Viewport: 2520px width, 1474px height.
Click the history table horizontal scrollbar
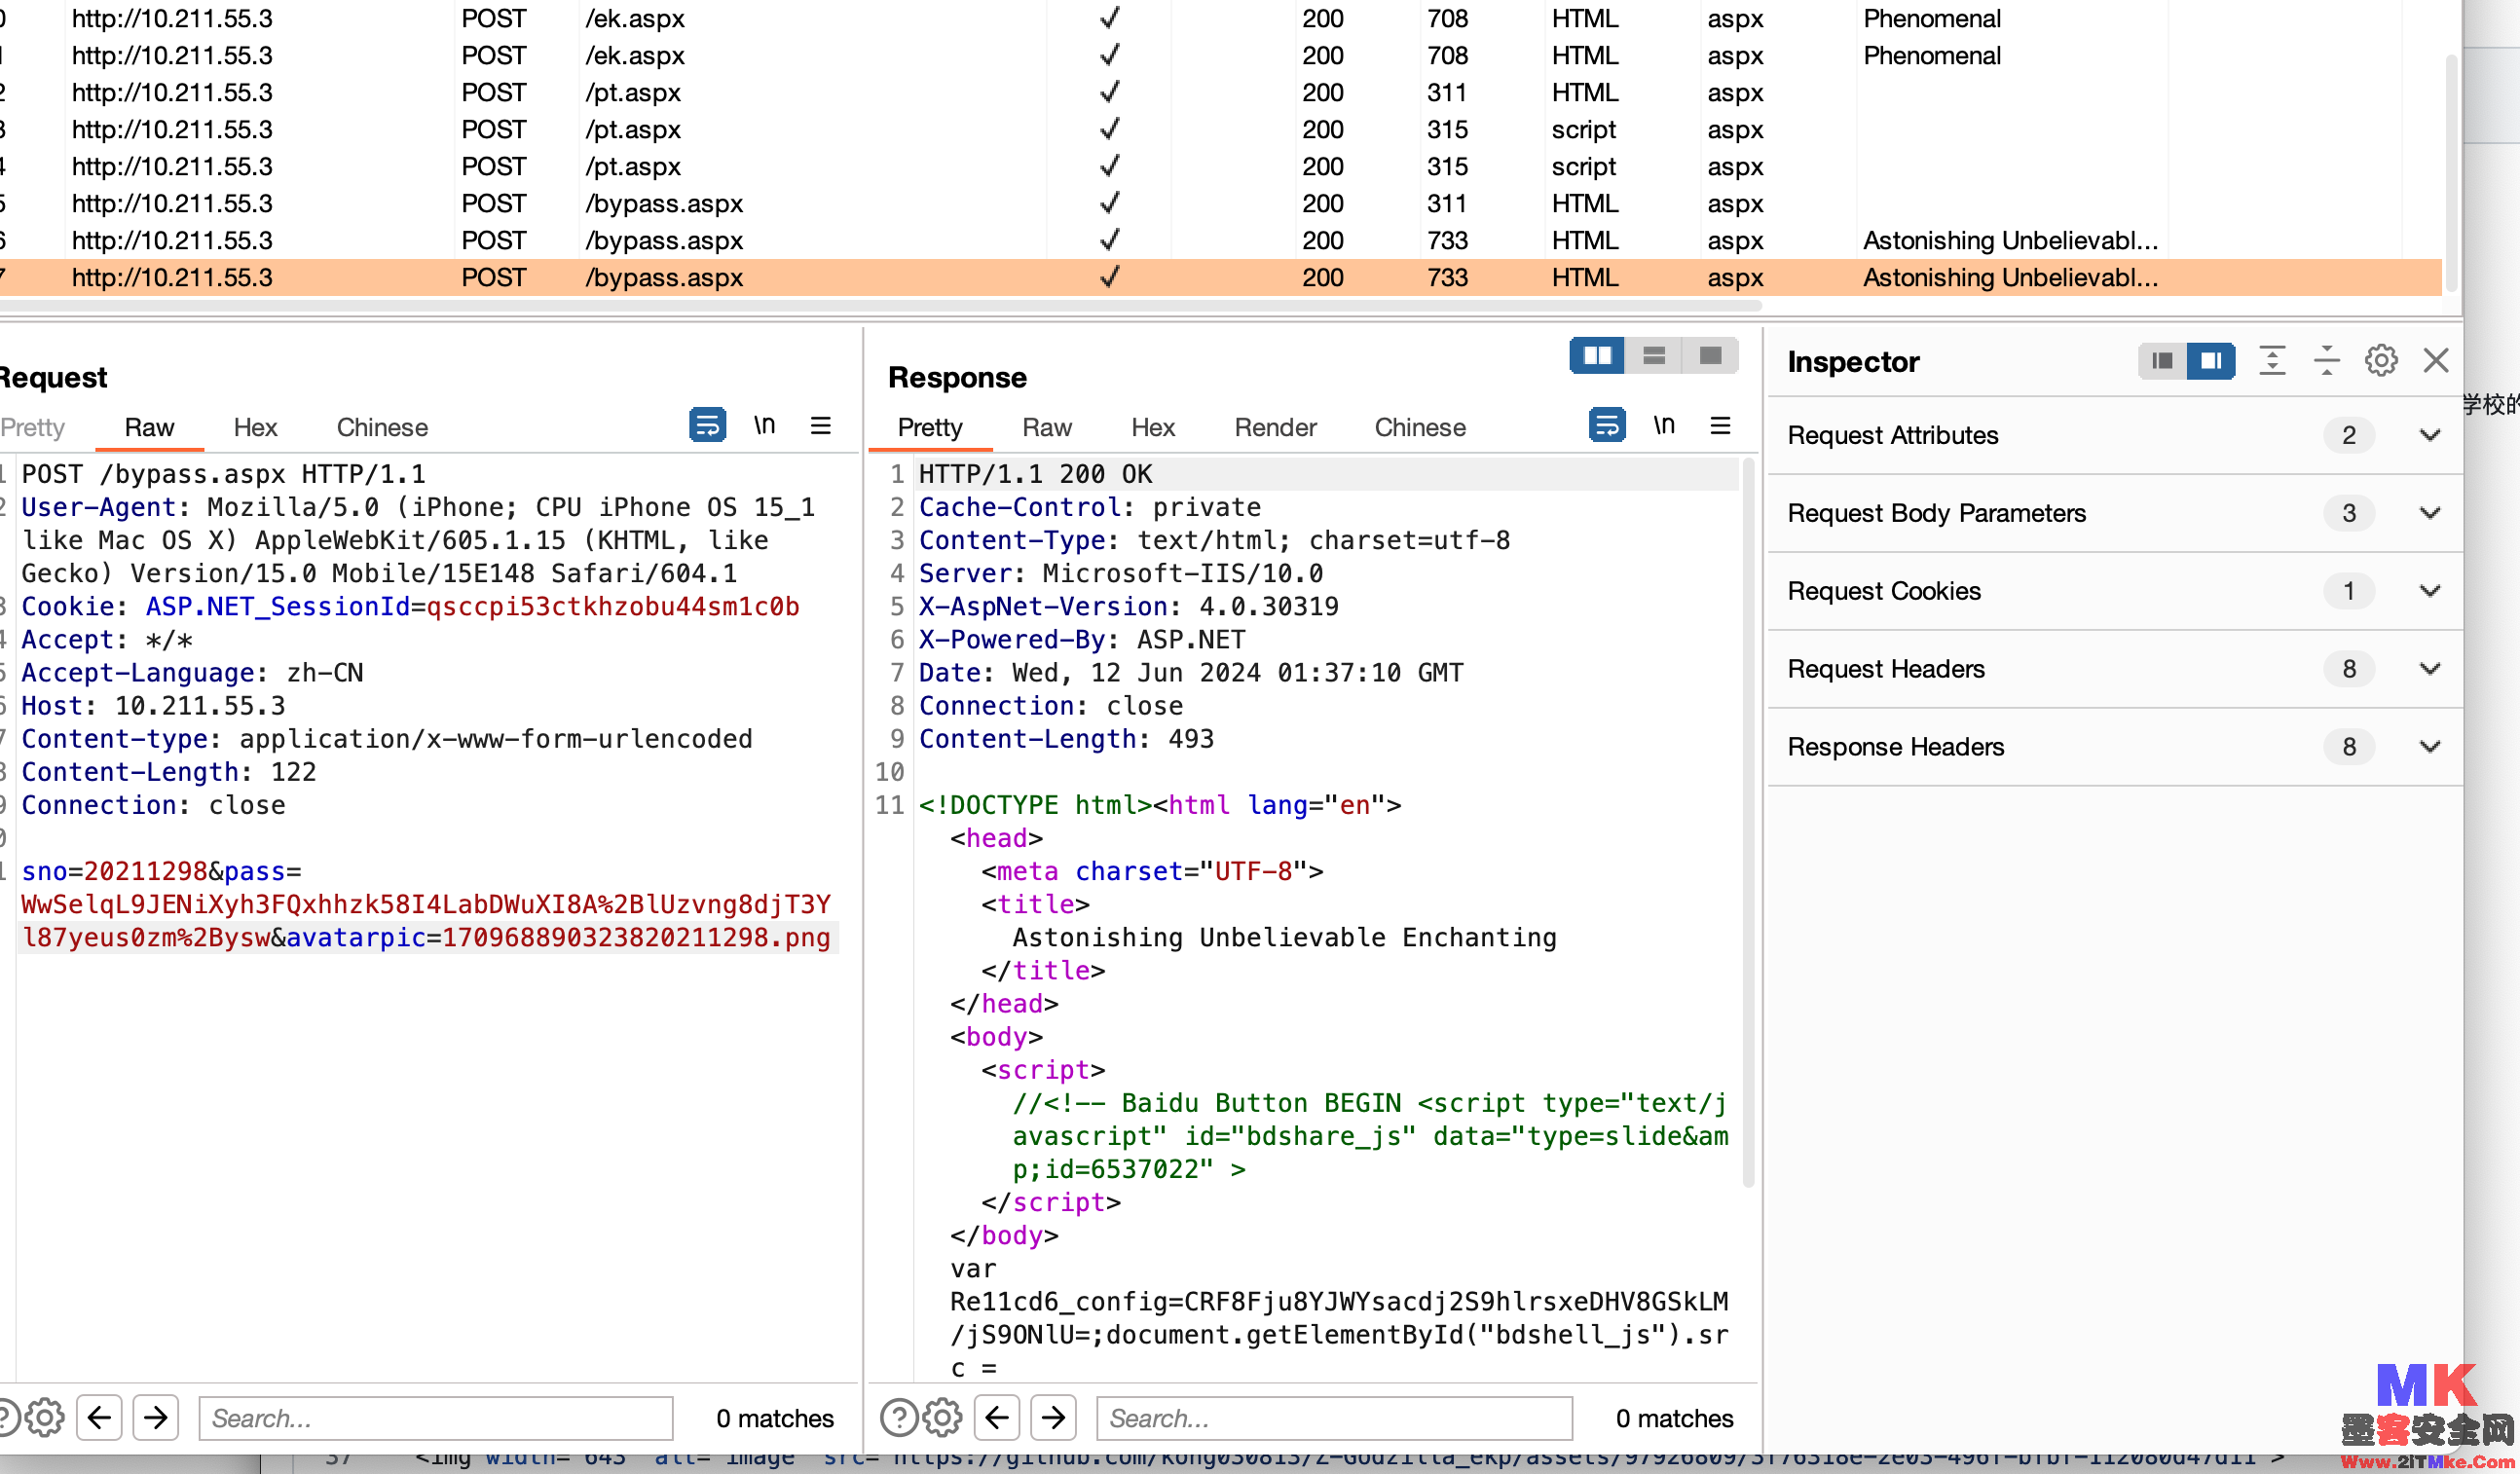[880, 305]
